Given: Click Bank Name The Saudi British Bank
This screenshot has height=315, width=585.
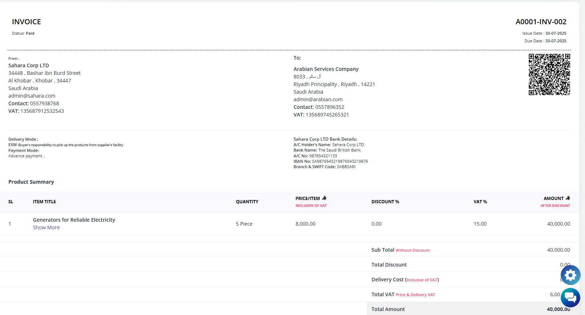Looking at the screenshot, I should [327, 150].
